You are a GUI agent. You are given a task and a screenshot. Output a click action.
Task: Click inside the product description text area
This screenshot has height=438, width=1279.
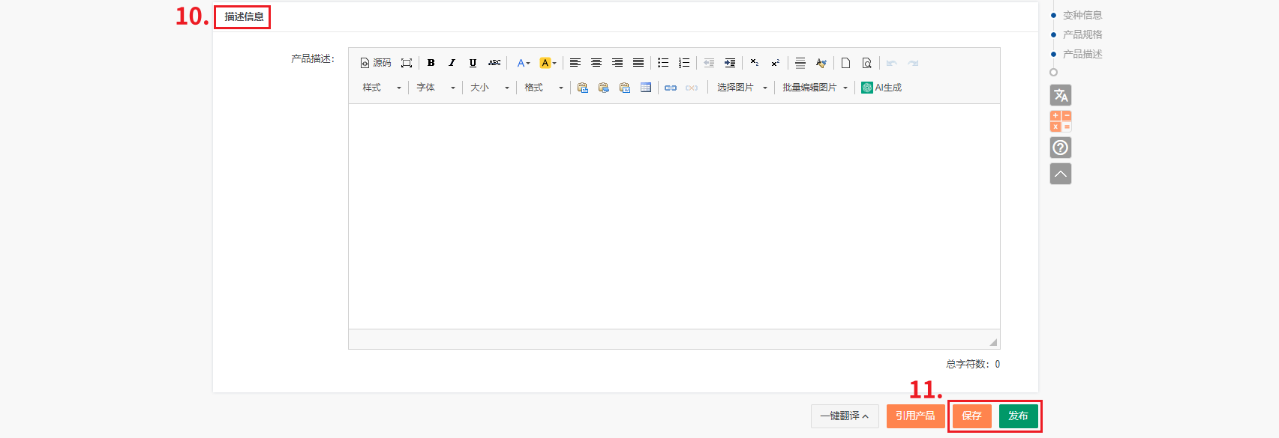tap(674, 216)
